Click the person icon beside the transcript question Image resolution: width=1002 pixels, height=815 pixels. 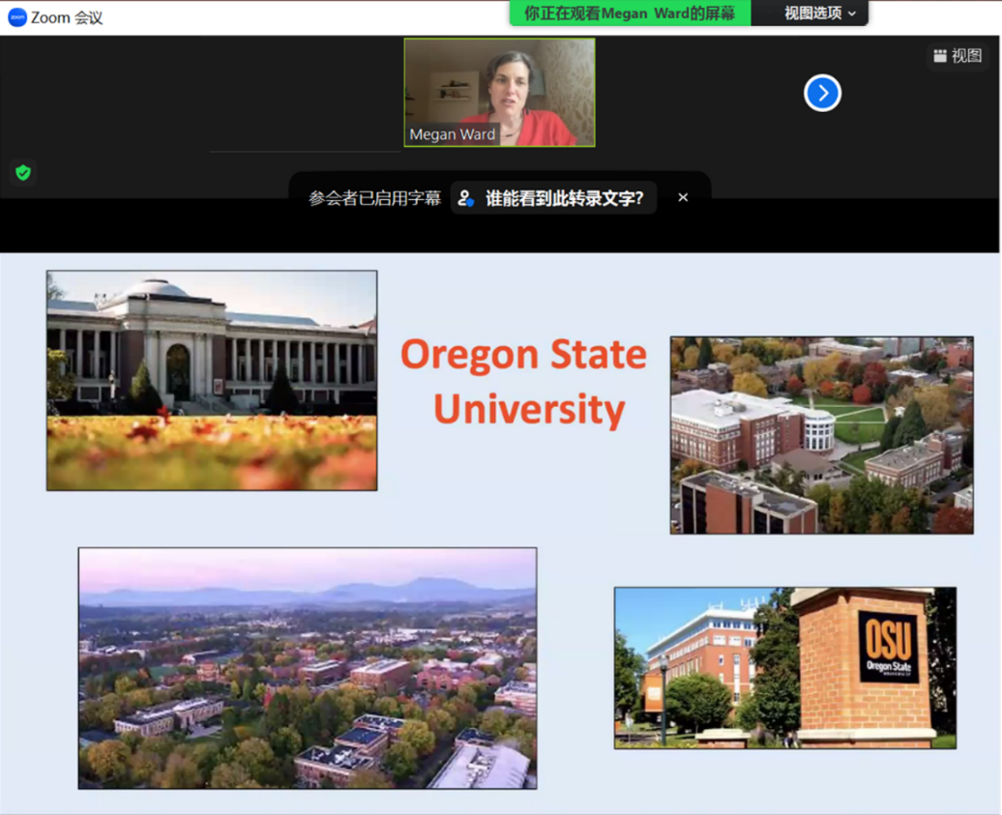pos(466,198)
